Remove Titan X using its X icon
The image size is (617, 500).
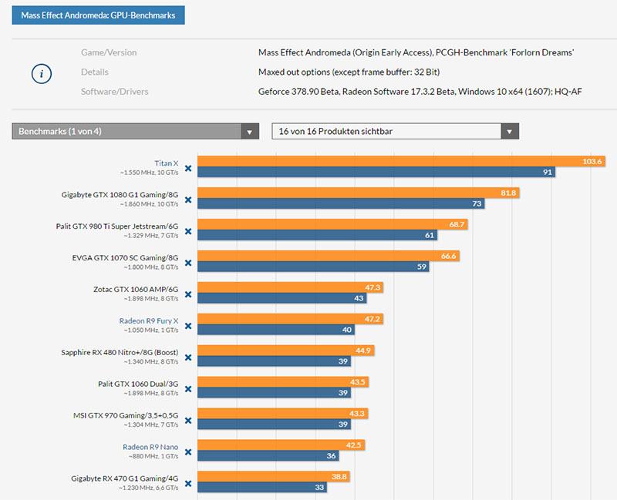coord(187,167)
